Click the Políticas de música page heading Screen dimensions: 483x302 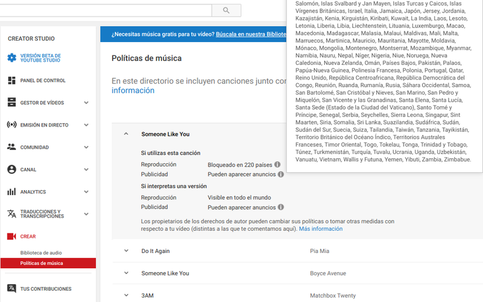pos(147,58)
